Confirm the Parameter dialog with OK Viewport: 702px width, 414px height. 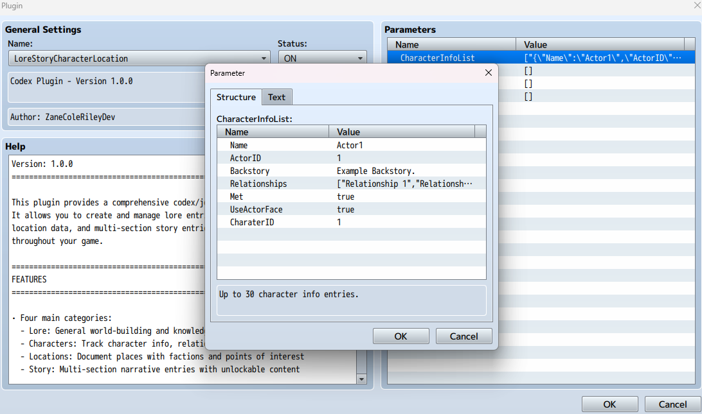coord(401,336)
